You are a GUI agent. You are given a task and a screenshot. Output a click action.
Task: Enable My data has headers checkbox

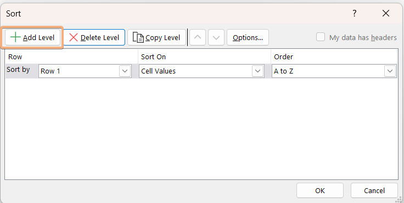pos(321,37)
